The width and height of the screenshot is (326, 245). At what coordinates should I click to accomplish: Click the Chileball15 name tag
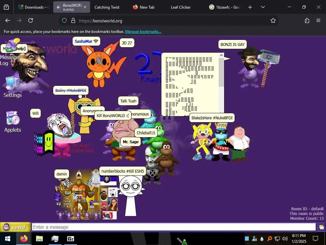(146, 133)
